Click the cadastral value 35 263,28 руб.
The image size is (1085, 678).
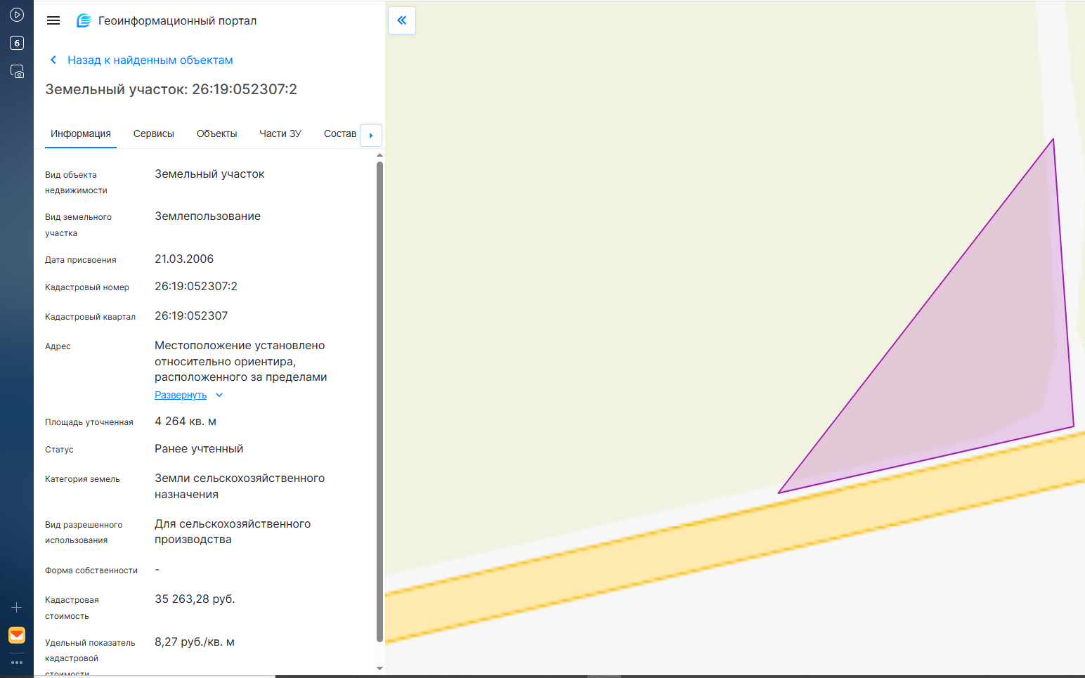(195, 599)
